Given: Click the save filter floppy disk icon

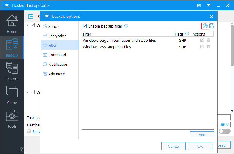Looking at the screenshot, I should [x=211, y=26].
